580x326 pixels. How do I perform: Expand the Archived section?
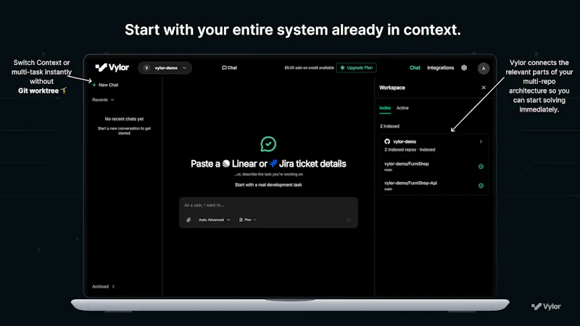[x=103, y=286]
